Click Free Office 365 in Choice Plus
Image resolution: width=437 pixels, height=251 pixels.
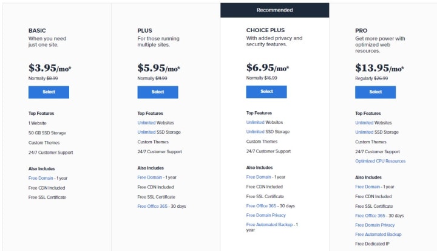261,206
